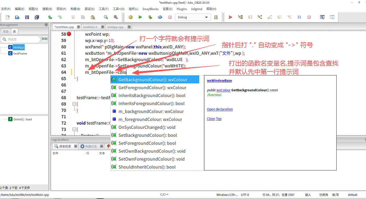The width and height of the screenshot is (366, 199).
Task: Click the Build and run icon
Action: [150, 17]
